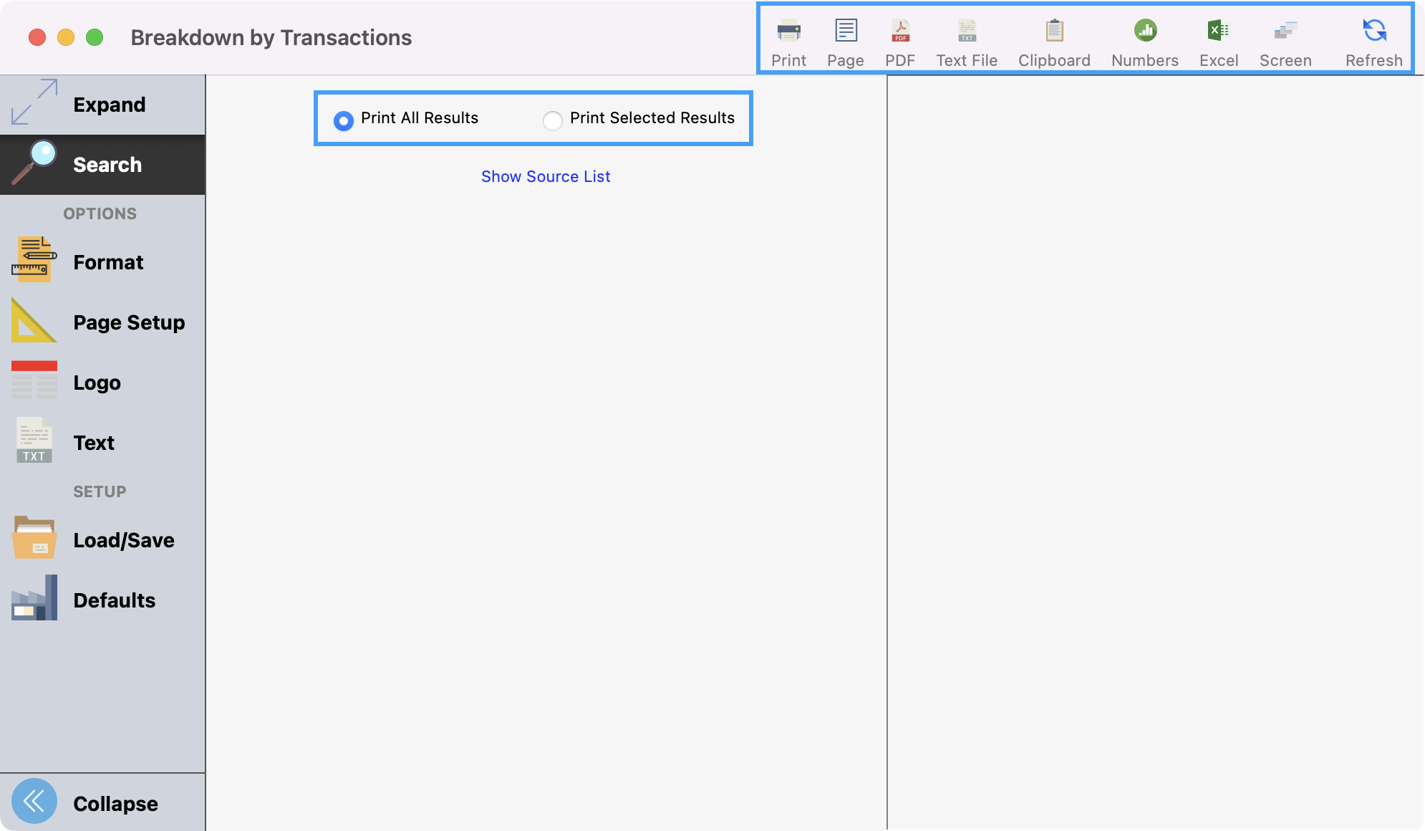Image resolution: width=1425 pixels, height=831 pixels.
Task: Export data to Excel
Action: coord(1218,39)
